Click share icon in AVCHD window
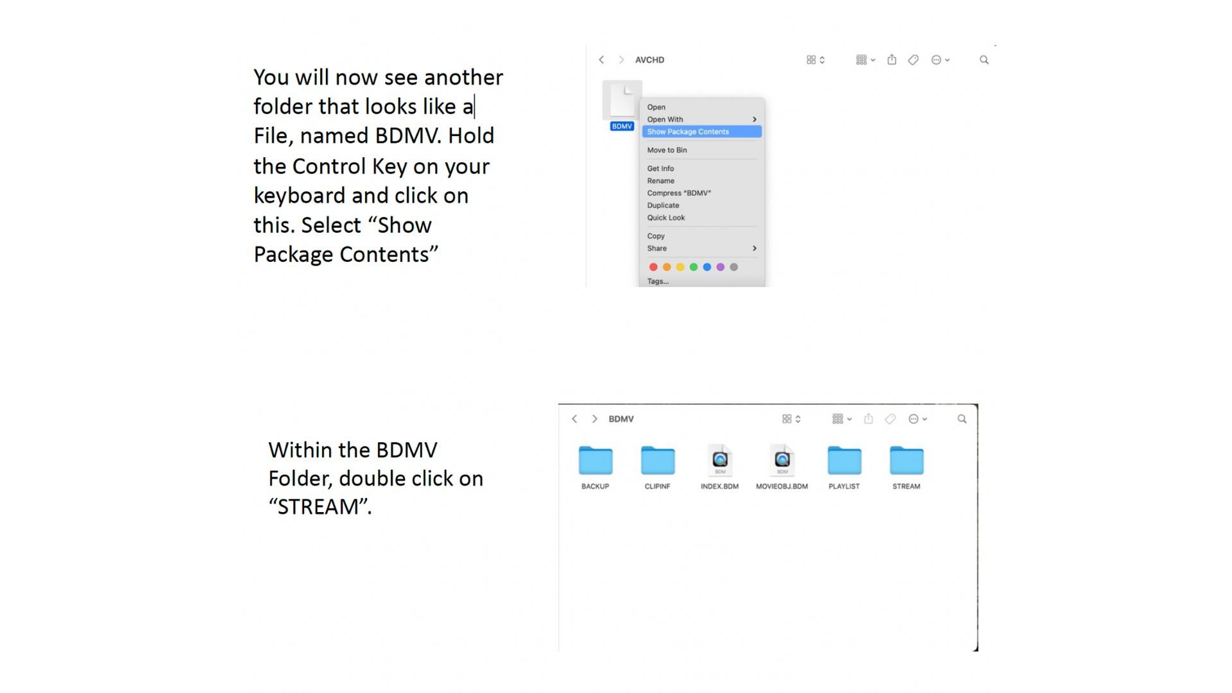This screenshot has width=1232, height=693. point(892,60)
